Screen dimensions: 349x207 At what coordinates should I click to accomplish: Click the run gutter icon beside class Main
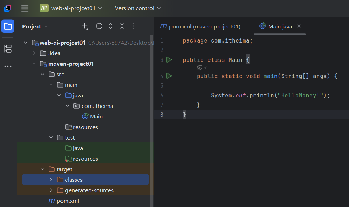click(x=169, y=60)
